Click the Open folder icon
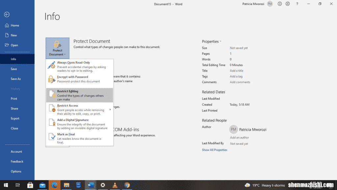The height and width of the screenshot is (190, 337). [7, 45]
